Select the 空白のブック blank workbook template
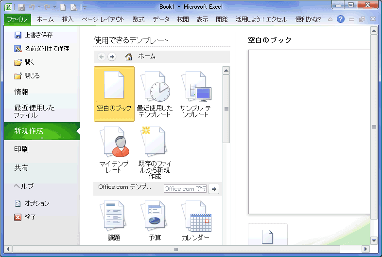This screenshot has height=257, width=382. pos(114,93)
